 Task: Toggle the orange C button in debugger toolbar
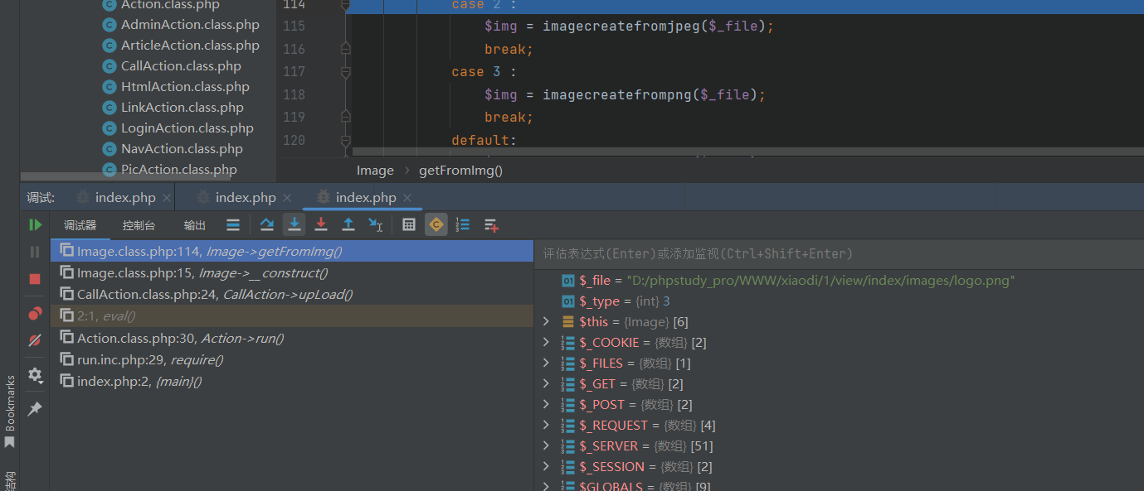pos(436,224)
